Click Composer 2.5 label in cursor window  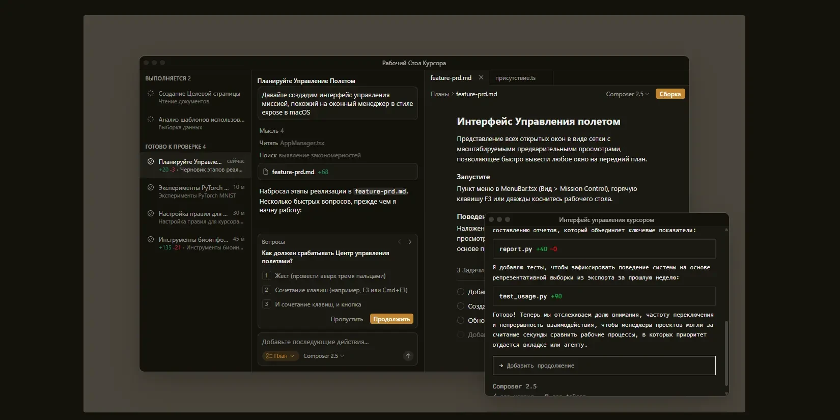point(515,386)
